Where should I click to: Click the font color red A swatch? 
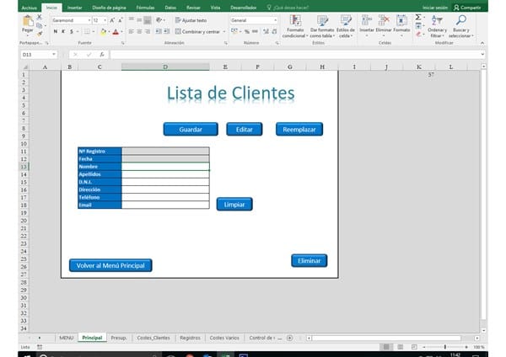pyautogui.click(x=115, y=31)
